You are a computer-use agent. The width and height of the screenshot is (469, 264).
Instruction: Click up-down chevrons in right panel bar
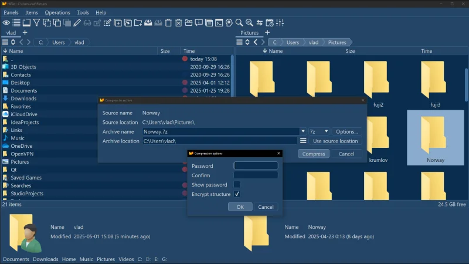(247, 42)
